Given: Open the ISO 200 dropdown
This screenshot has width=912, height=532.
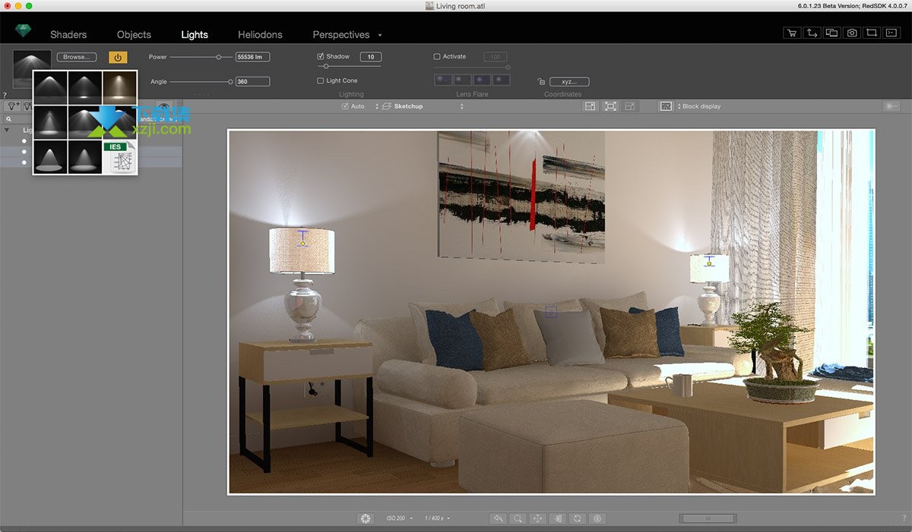Looking at the screenshot, I should [399, 518].
